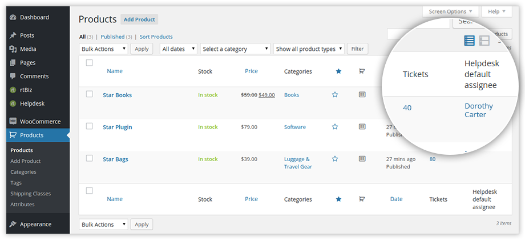
Task: Check the Star Plugin row checkbox
Action: tap(90, 126)
